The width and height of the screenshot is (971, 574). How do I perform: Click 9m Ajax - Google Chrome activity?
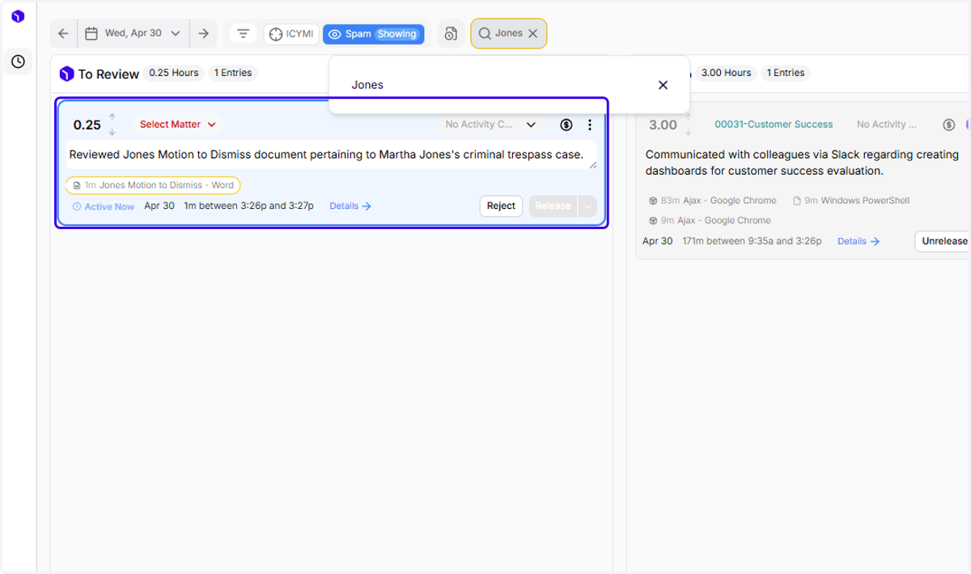(x=710, y=220)
